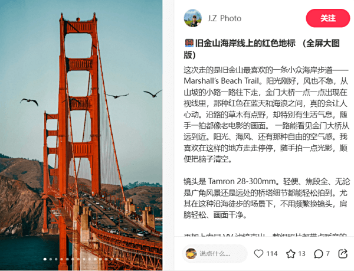Like the post with the heart icon

[x=259, y=254]
